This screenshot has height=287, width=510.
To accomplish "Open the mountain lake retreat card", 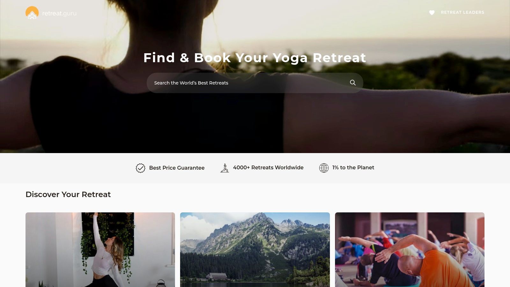I will click(x=255, y=250).
